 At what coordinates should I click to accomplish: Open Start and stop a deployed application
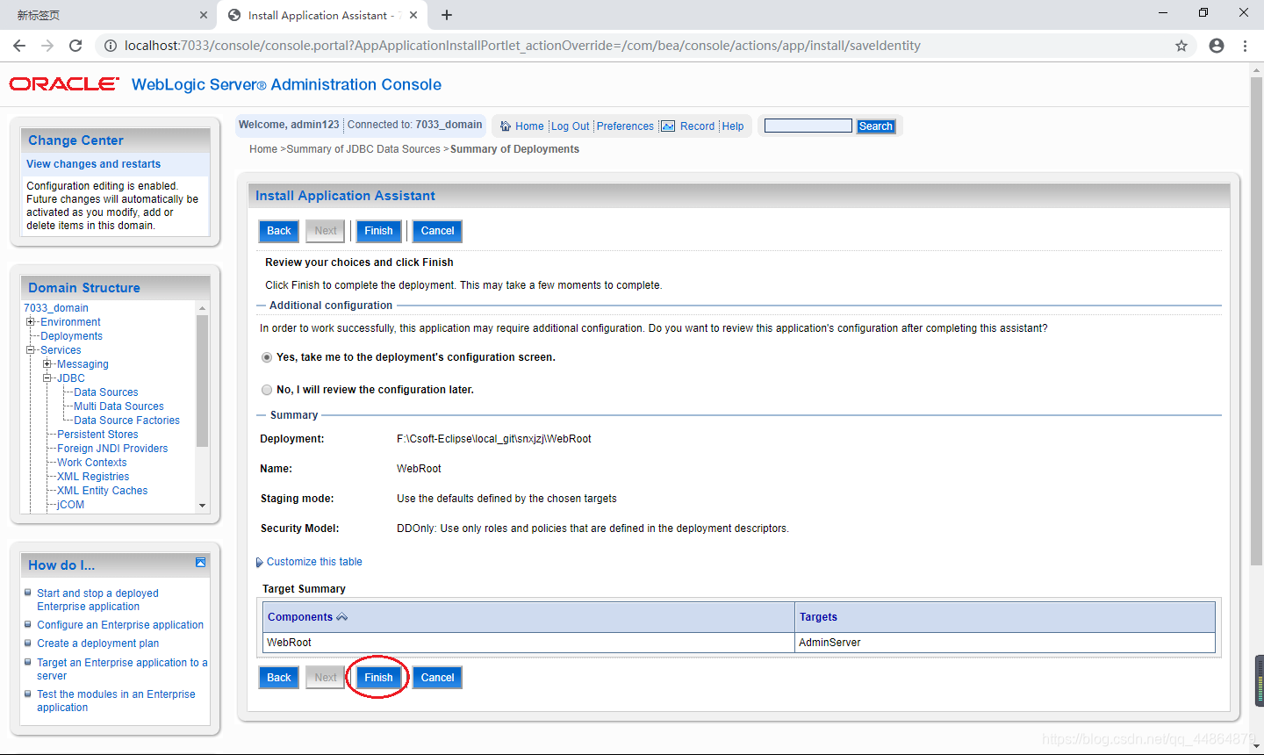click(x=97, y=600)
